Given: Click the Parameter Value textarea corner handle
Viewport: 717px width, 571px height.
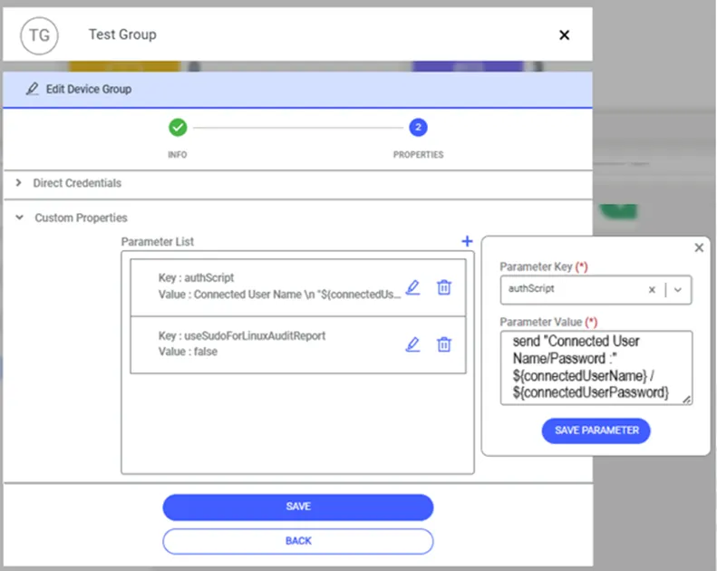Looking at the screenshot, I should coord(686,400).
